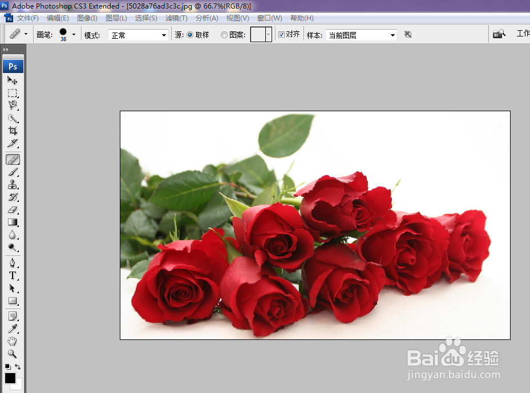Open the 文件(F) menu

(28, 18)
